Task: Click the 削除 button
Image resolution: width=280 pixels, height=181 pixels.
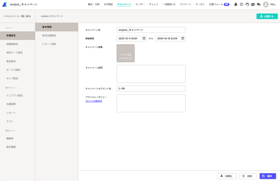Action: point(248,176)
